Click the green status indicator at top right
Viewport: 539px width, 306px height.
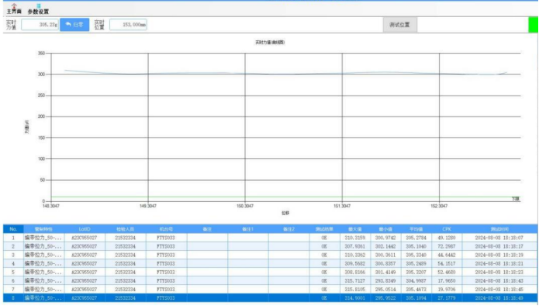click(x=533, y=25)
